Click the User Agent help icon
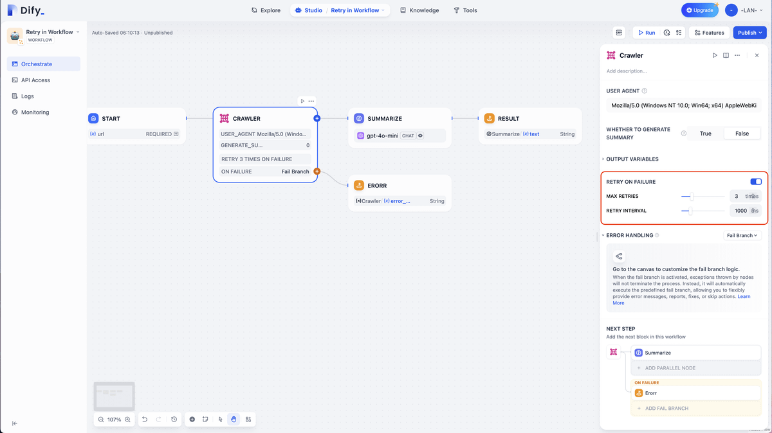This screenshot has width=772, height=433. pyautogui.click(x=645, y=91)
